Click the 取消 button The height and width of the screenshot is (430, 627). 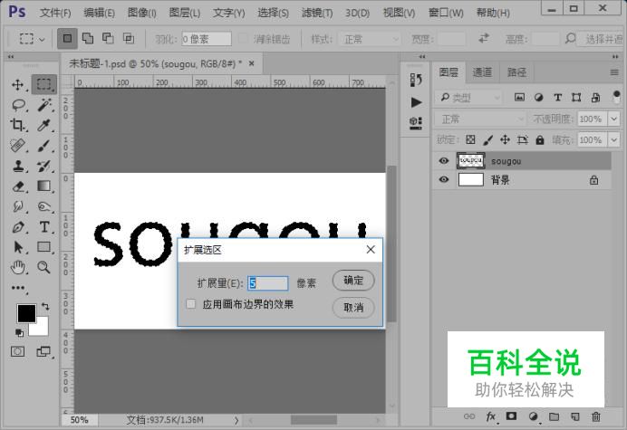[353, 308]
